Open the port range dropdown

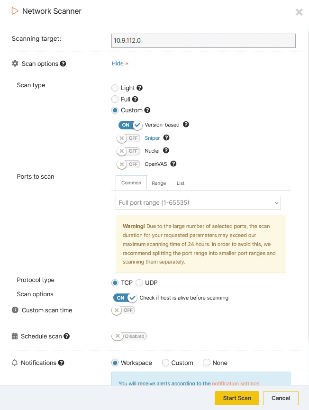point(198,202)
